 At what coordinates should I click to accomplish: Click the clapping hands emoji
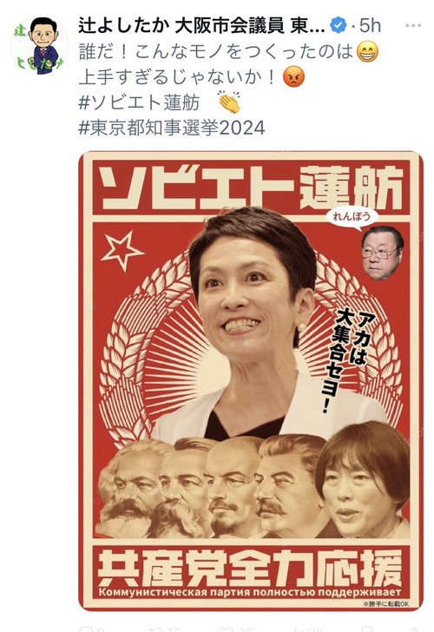229,102
